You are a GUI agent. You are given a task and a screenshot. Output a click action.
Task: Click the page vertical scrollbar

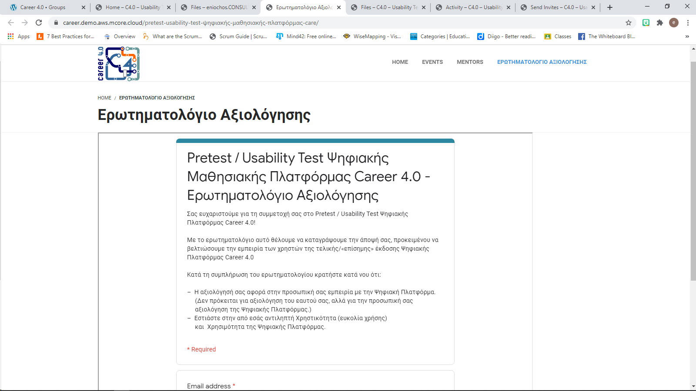click(x=693, y=174)
